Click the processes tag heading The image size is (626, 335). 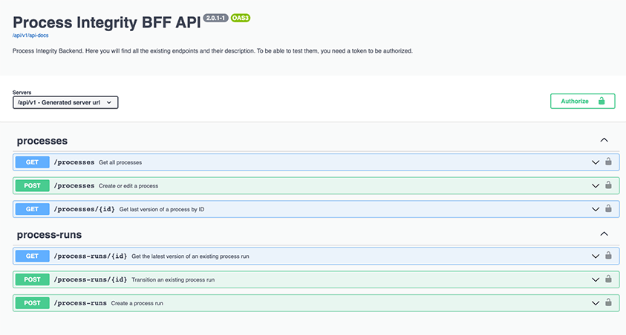click(x=42, y=141)
